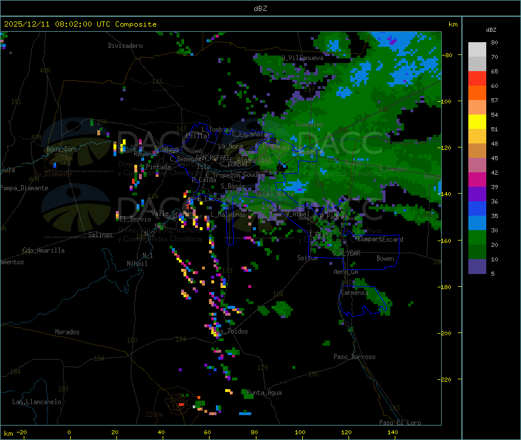Image resolution: width=521 pixels, height=440 pixels.
Task: Click the Valle_Grande label
Action: pos(172,213)
